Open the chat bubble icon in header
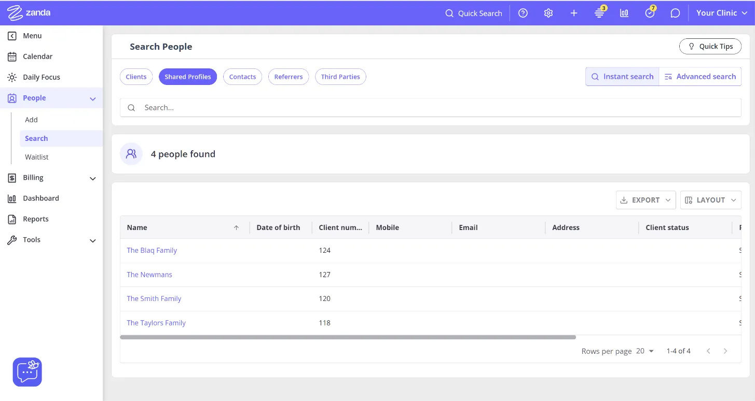The width and height of the screenshot is (755, 401). 675,13
